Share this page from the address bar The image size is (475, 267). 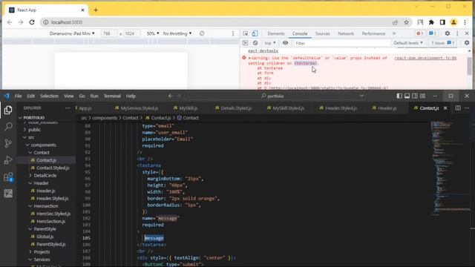click(x=395, y=22)
